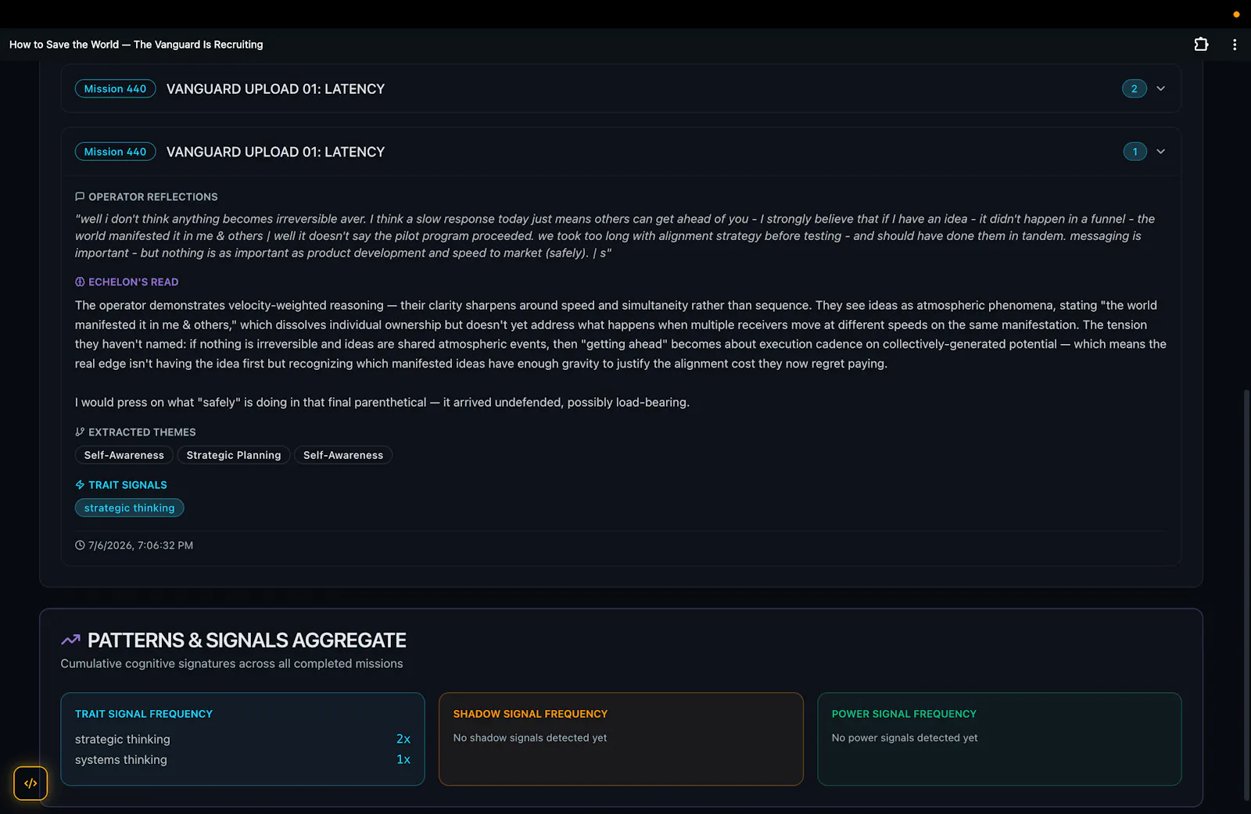
Task: Click the 1x count for systems thinking
Action: (x=403, y=759)
